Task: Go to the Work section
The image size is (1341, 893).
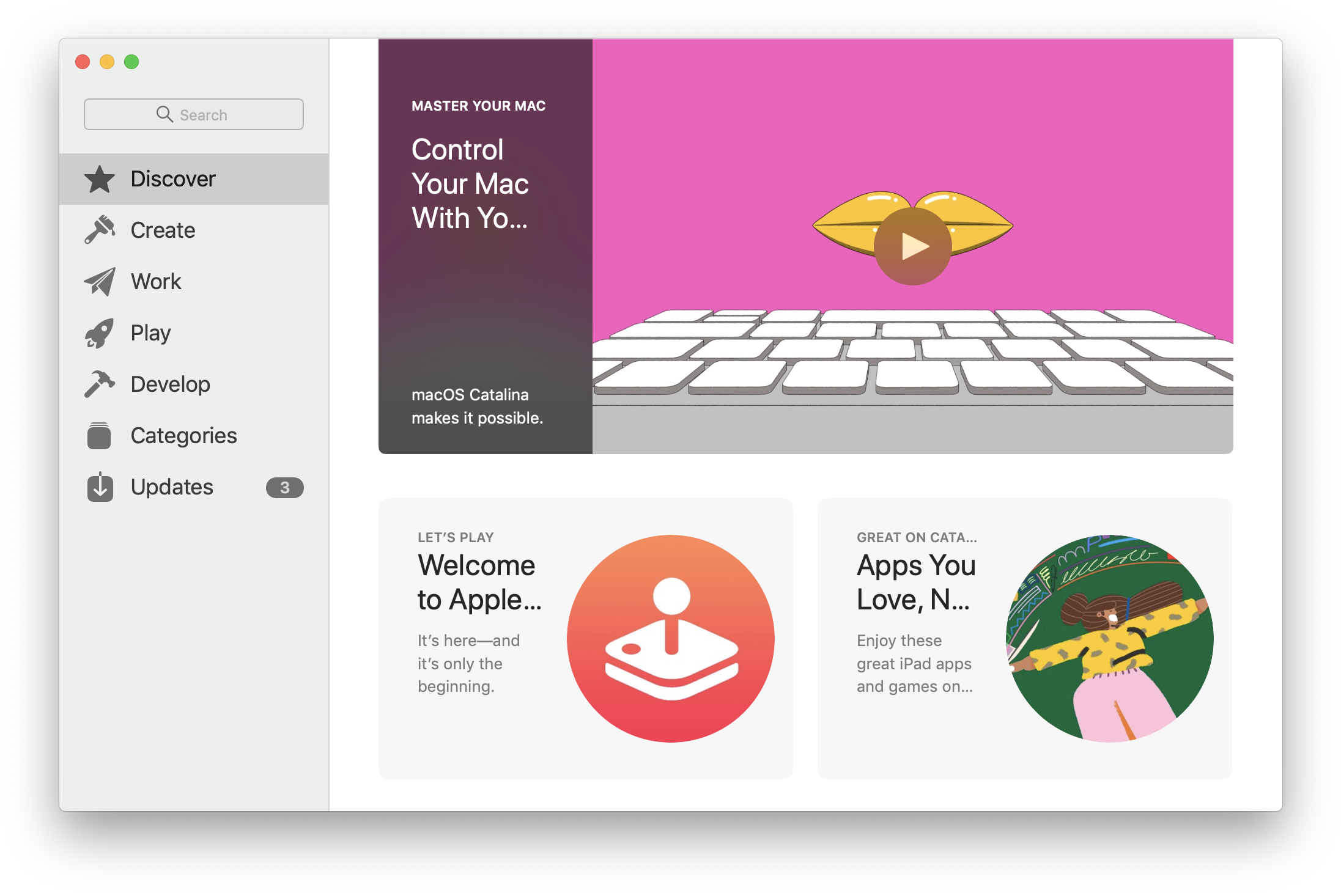Action: coord(194,282)
